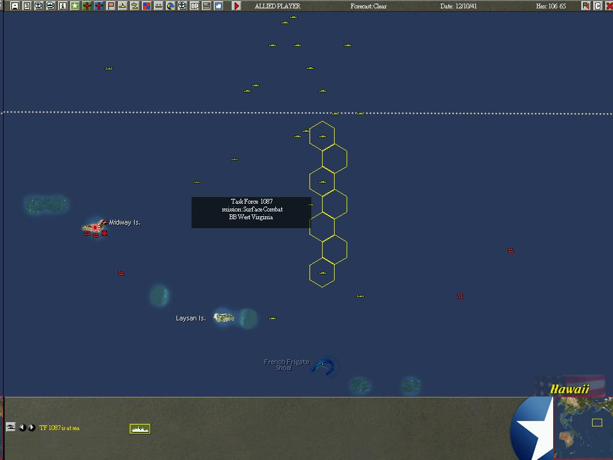Open the orange flag toolbar icon
Viewport: 613px width, 460px height.
click(111, 6)
